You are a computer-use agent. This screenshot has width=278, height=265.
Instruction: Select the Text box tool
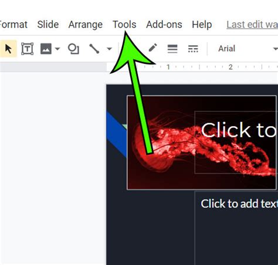pos(27,49)
